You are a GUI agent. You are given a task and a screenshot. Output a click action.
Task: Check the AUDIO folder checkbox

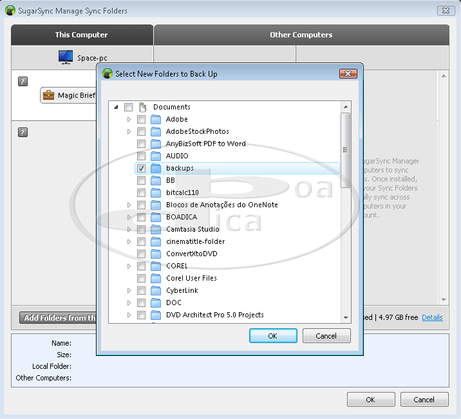point(141,156)
